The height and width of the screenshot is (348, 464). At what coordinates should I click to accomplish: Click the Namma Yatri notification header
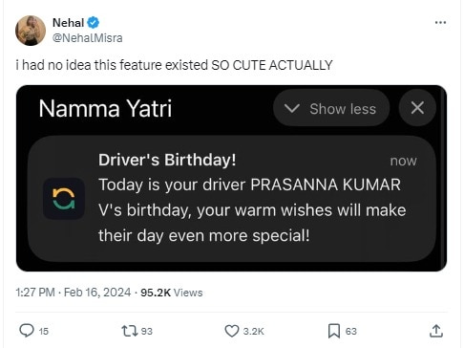coord(105,108)
